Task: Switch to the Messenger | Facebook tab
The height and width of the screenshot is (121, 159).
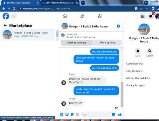Action: point(20,3)
